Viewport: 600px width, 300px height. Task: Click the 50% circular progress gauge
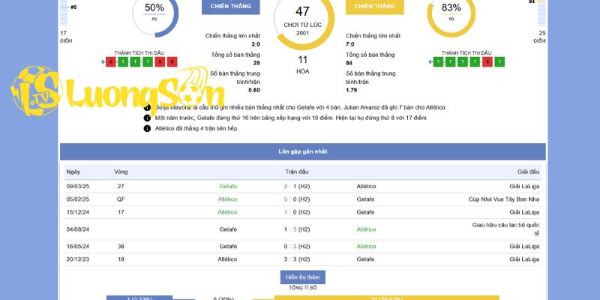pyautogui.click(x=154, y=10)
